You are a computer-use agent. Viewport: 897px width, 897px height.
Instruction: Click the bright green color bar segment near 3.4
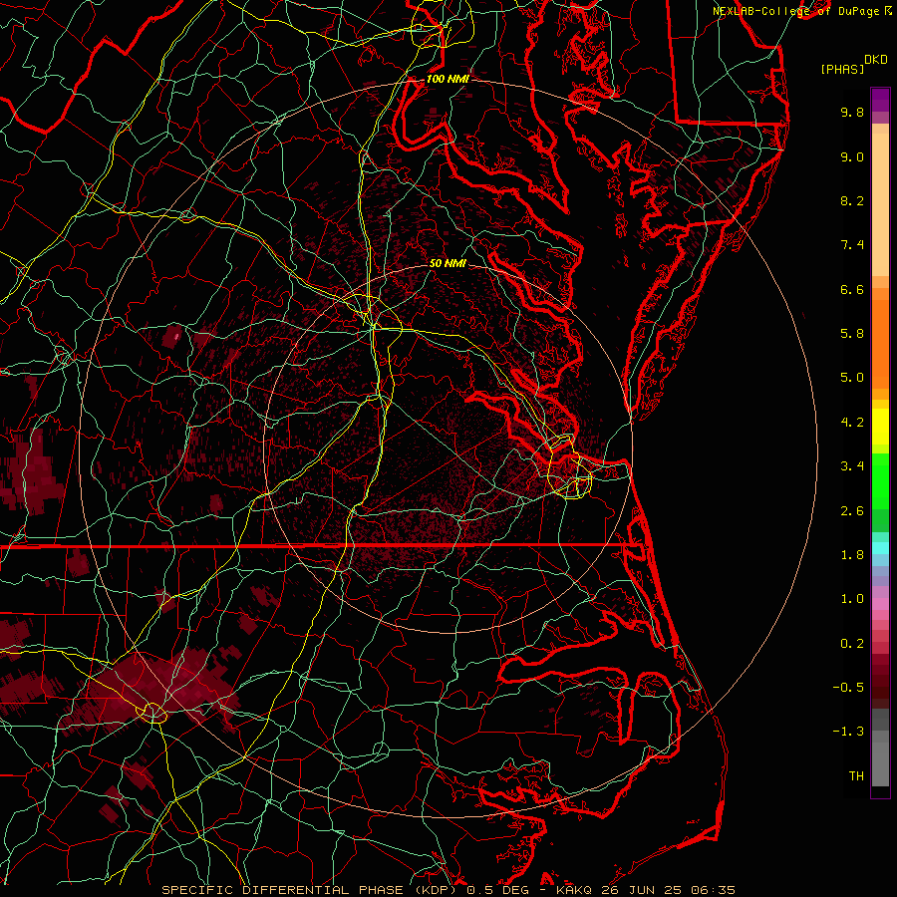click(880, 481)
